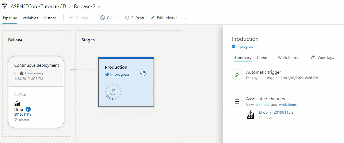Image resolution: width=344 pixels, height=143 pixels.
Task: Click the release pipeline icon beside ASPNETCore-Tutorial-CD
Action: click(x=5, y=6)
